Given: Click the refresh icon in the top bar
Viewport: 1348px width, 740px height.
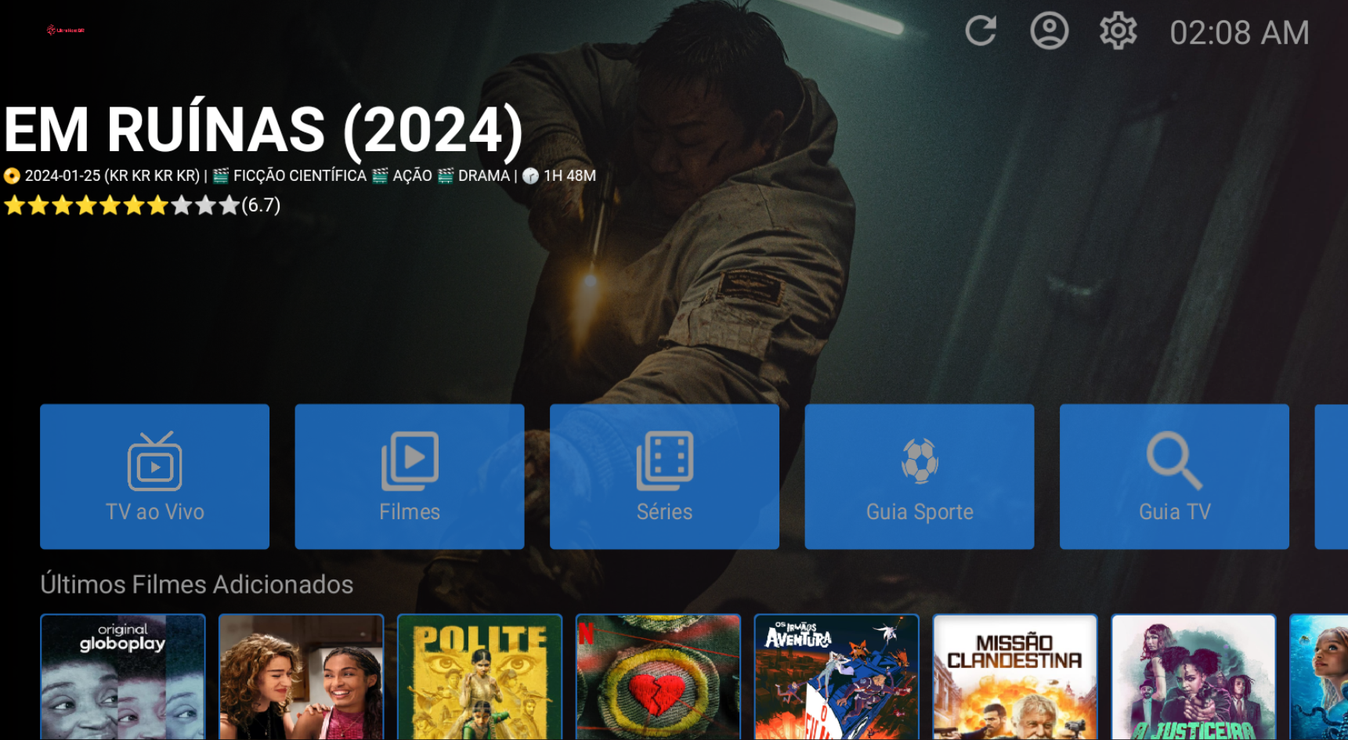Looking at the screenshot, I should [980, 32].
